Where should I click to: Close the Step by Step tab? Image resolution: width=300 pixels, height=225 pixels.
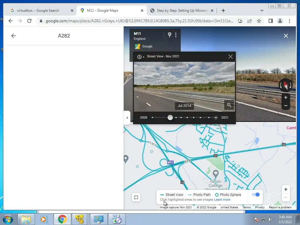(212, 11)
